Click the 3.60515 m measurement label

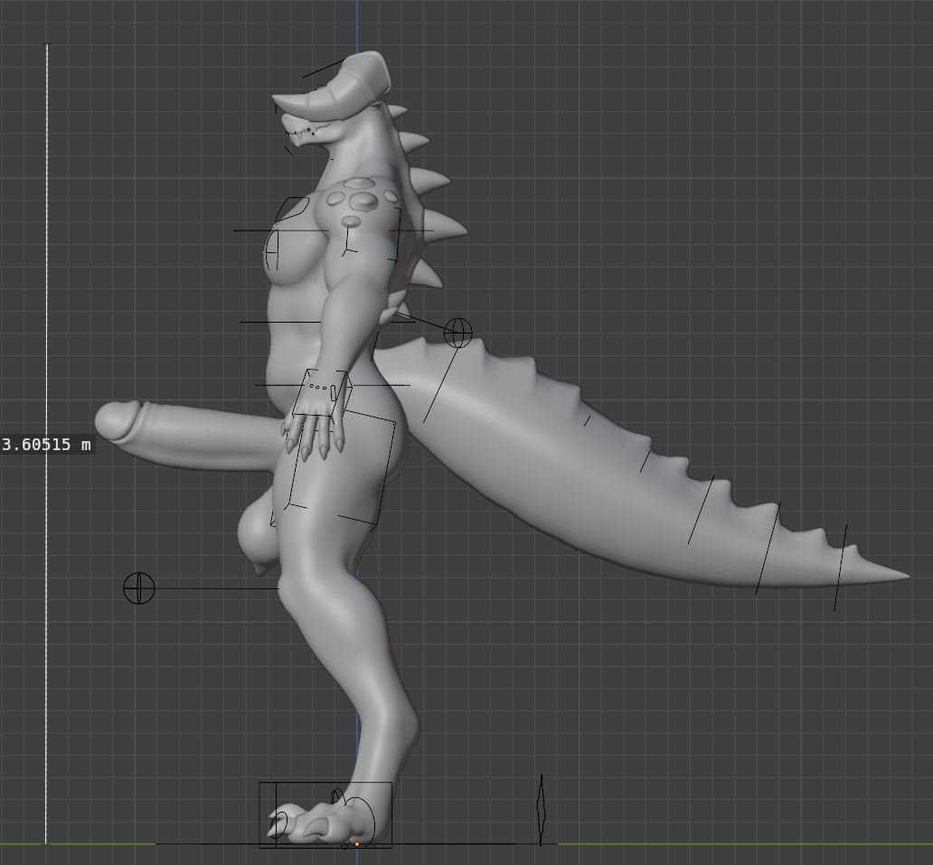point(47,445)
